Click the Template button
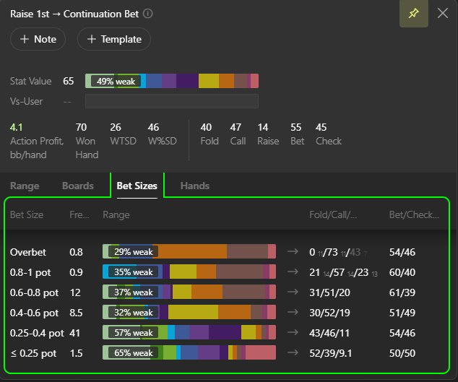The height and width of the screenshot is (382, 458). click(x=114, y=39)
